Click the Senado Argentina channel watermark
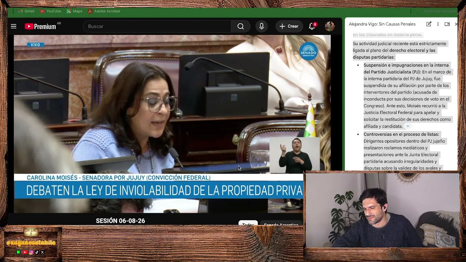The image size is (466, 262). click(x=308, y=51)
